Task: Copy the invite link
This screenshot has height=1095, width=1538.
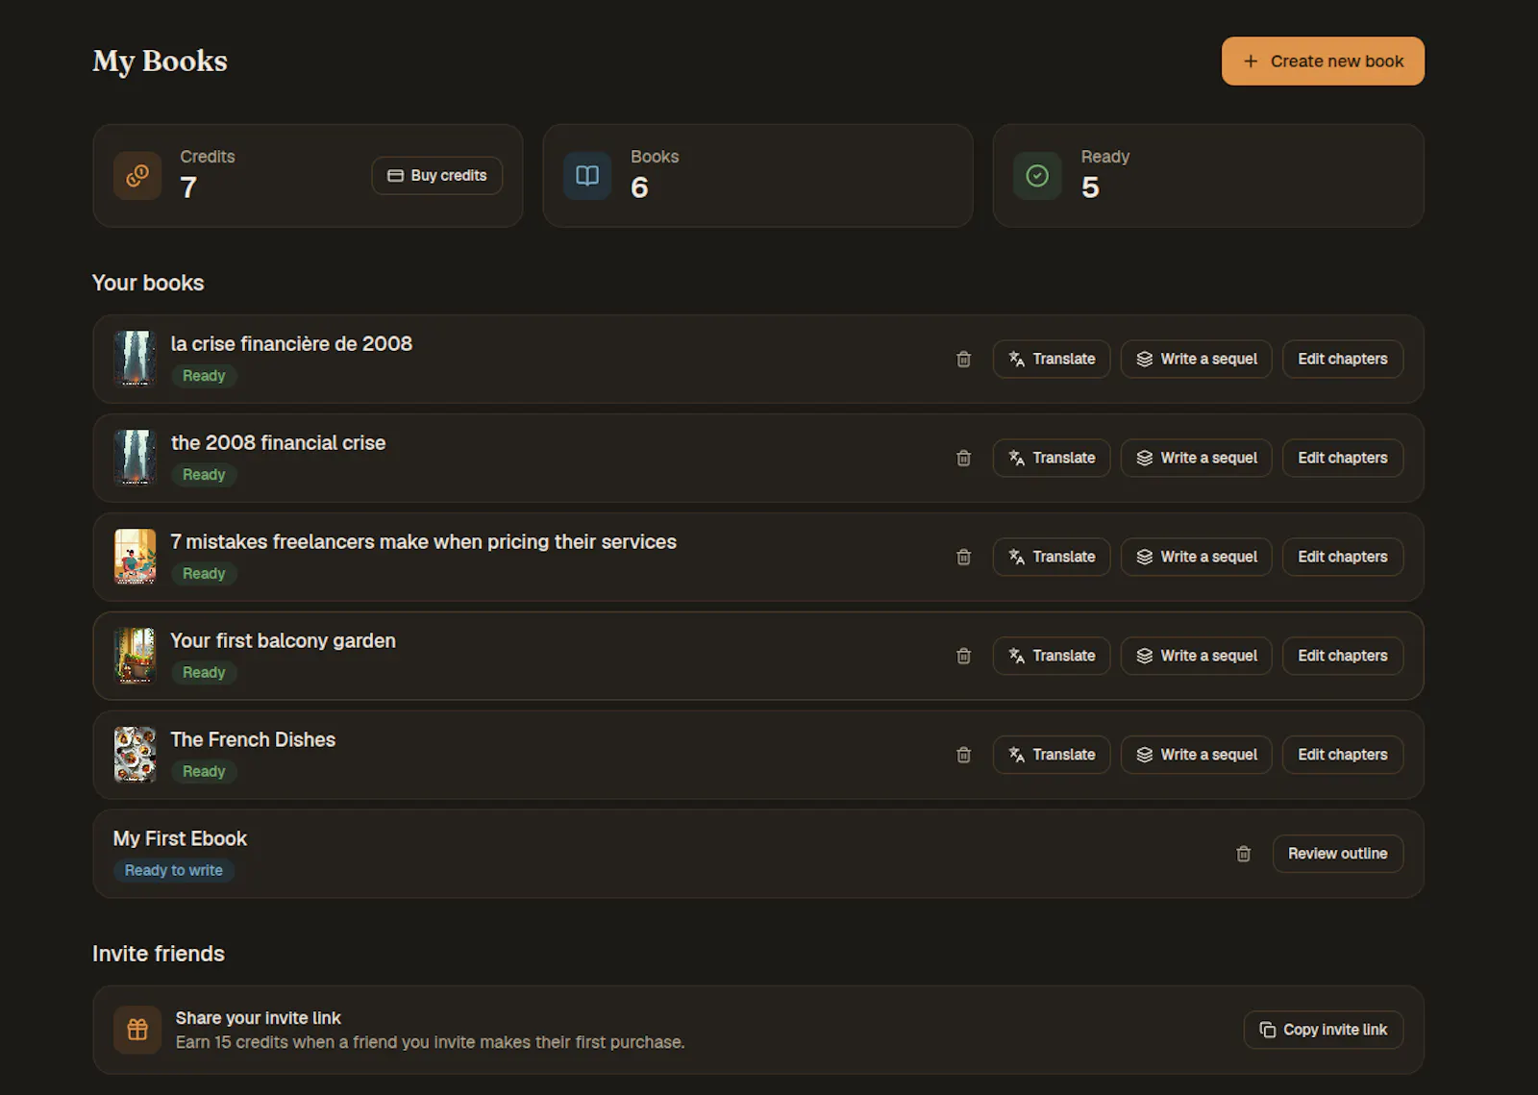Action: [1324, 1030]
